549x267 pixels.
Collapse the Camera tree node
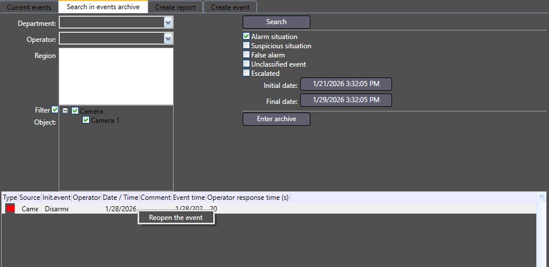(x=65, y=111)
